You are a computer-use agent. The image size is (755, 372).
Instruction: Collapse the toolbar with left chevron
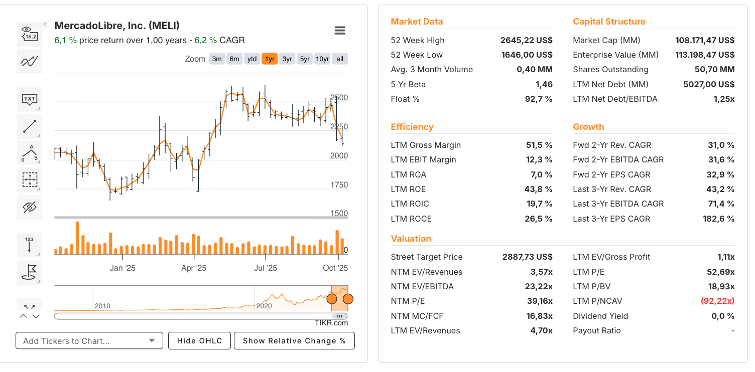click(45, 24)
